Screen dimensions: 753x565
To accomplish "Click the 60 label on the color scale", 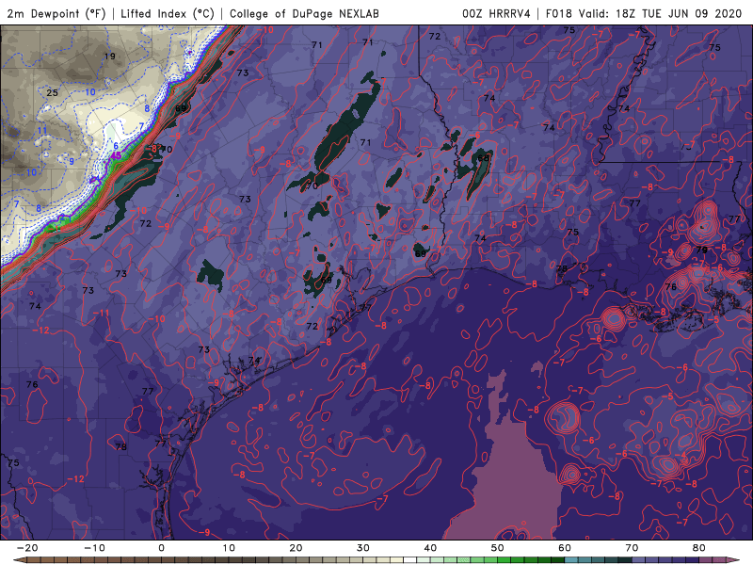I will click(x=565, y=548).
